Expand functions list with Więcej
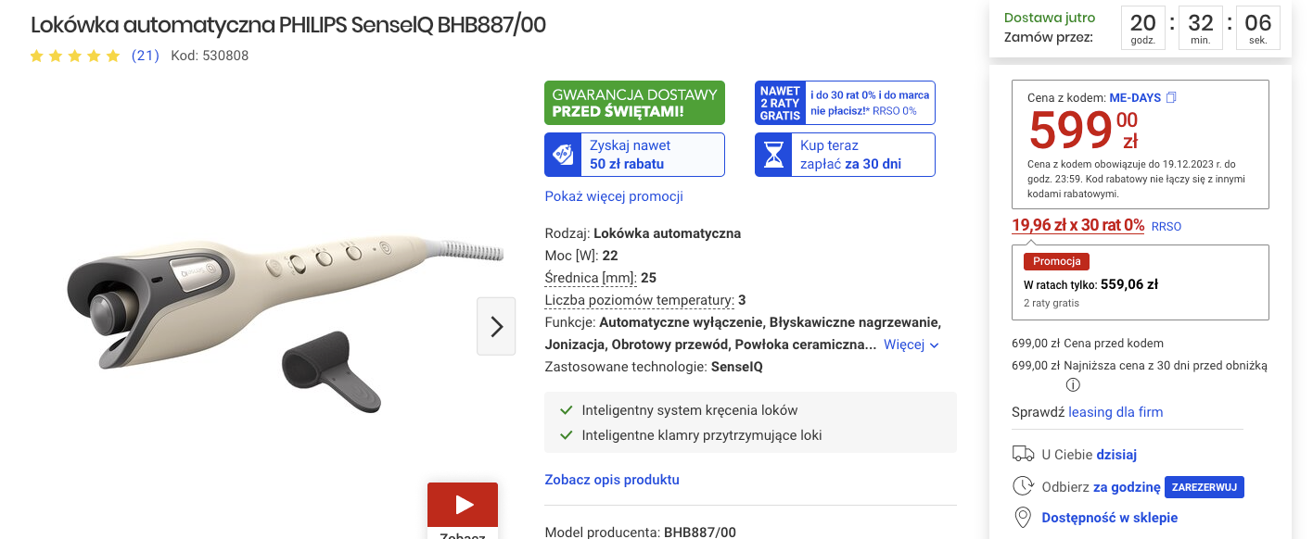The image size is (1313, 539). click(x=911, y=345)
